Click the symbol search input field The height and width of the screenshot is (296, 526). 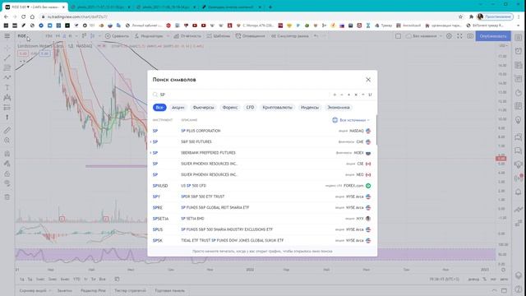(x=242, y=95)
